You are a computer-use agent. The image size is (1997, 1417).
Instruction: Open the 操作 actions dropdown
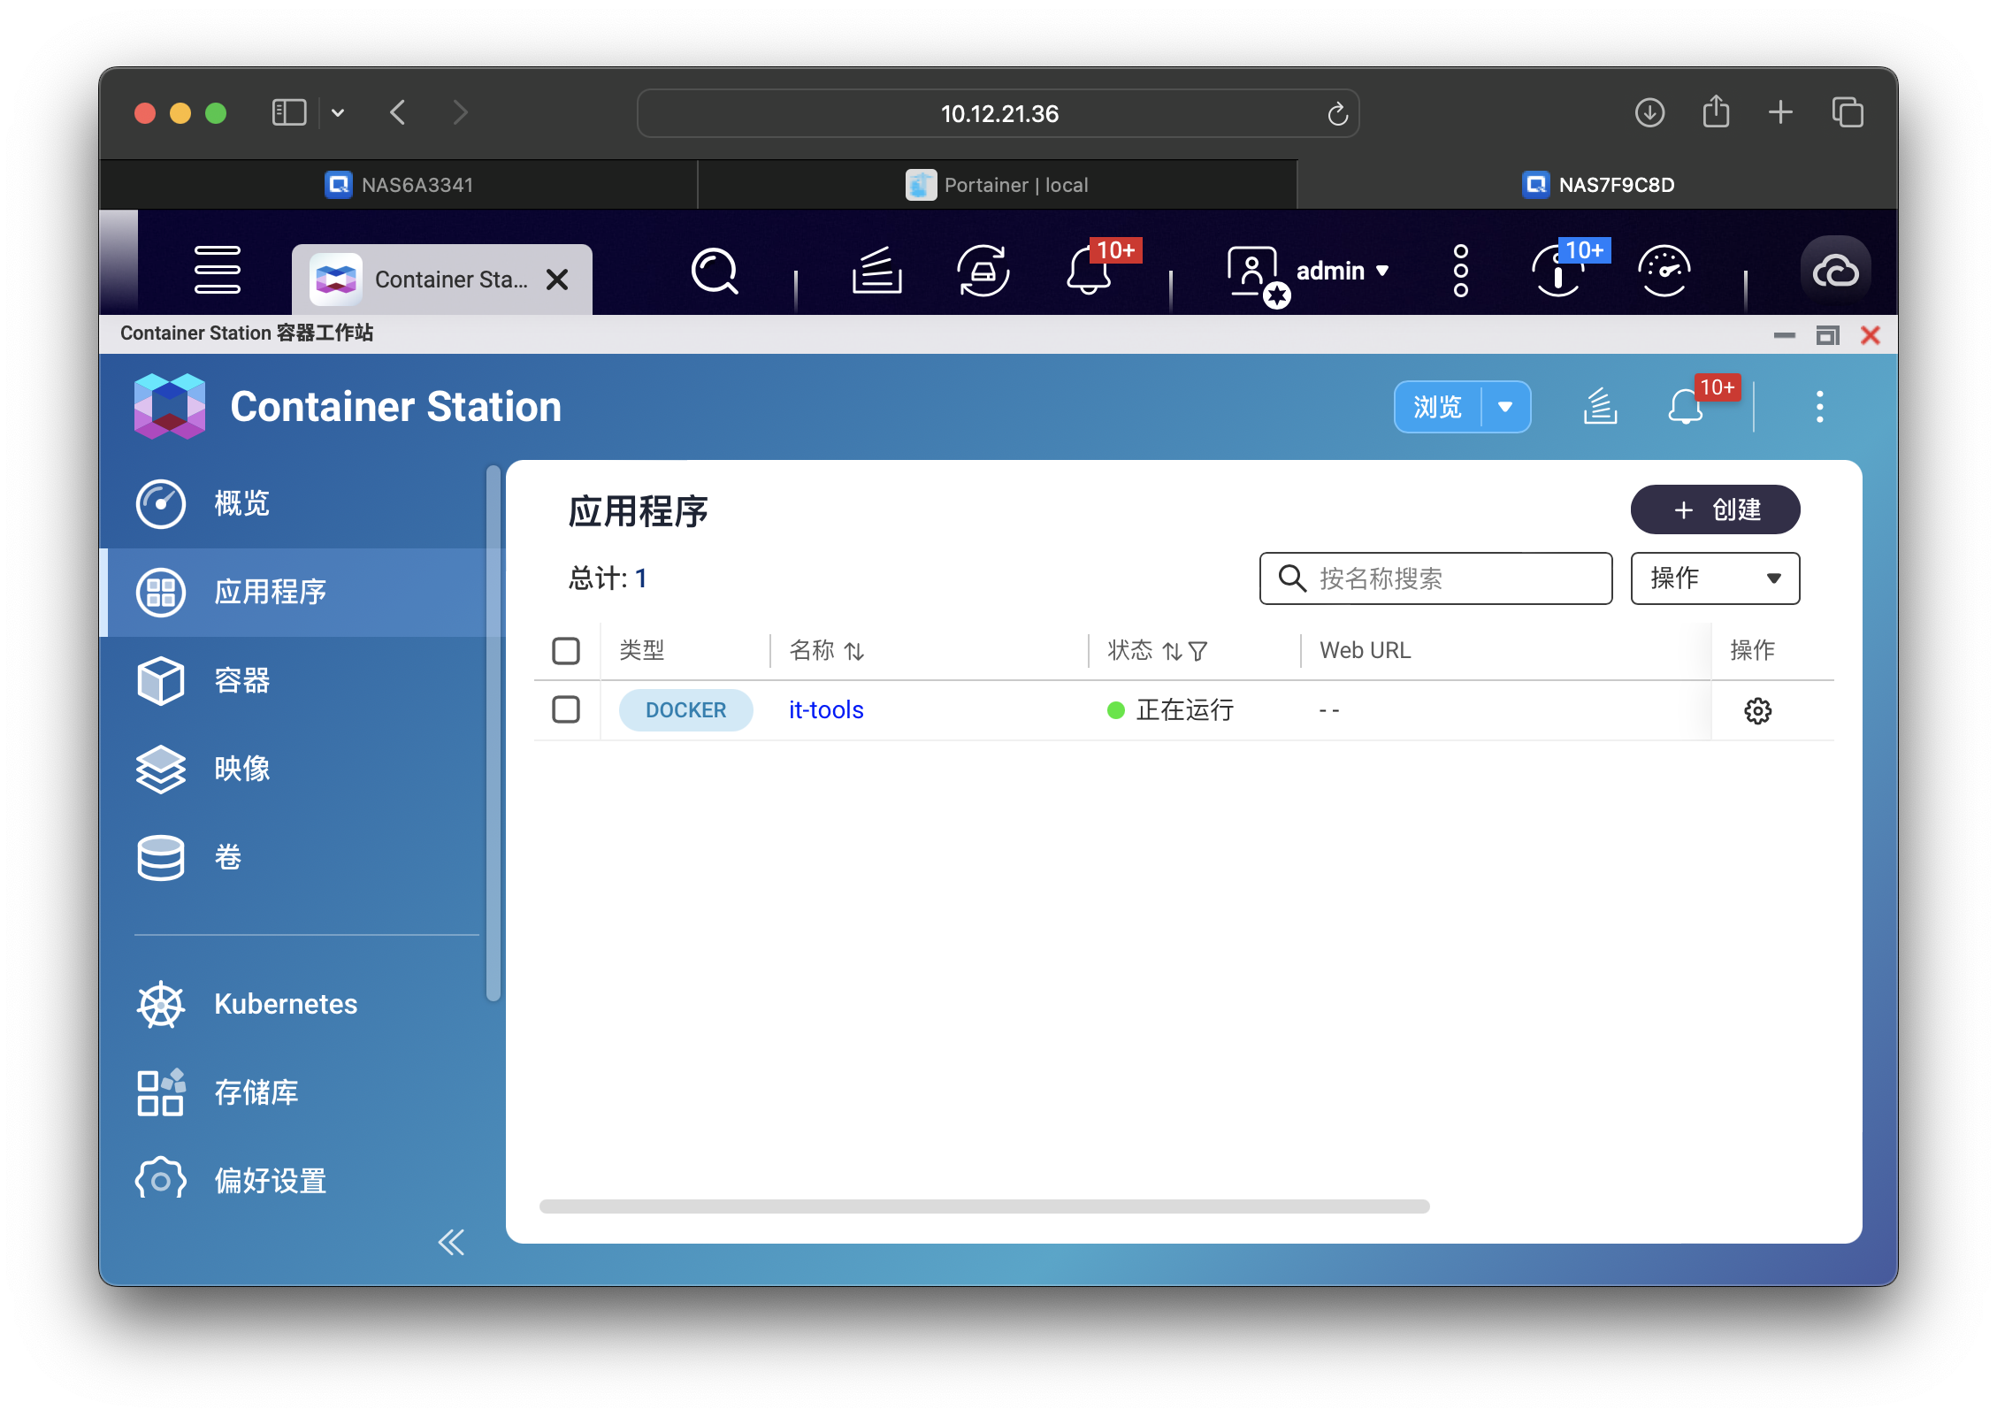[x=1715, y=578]
